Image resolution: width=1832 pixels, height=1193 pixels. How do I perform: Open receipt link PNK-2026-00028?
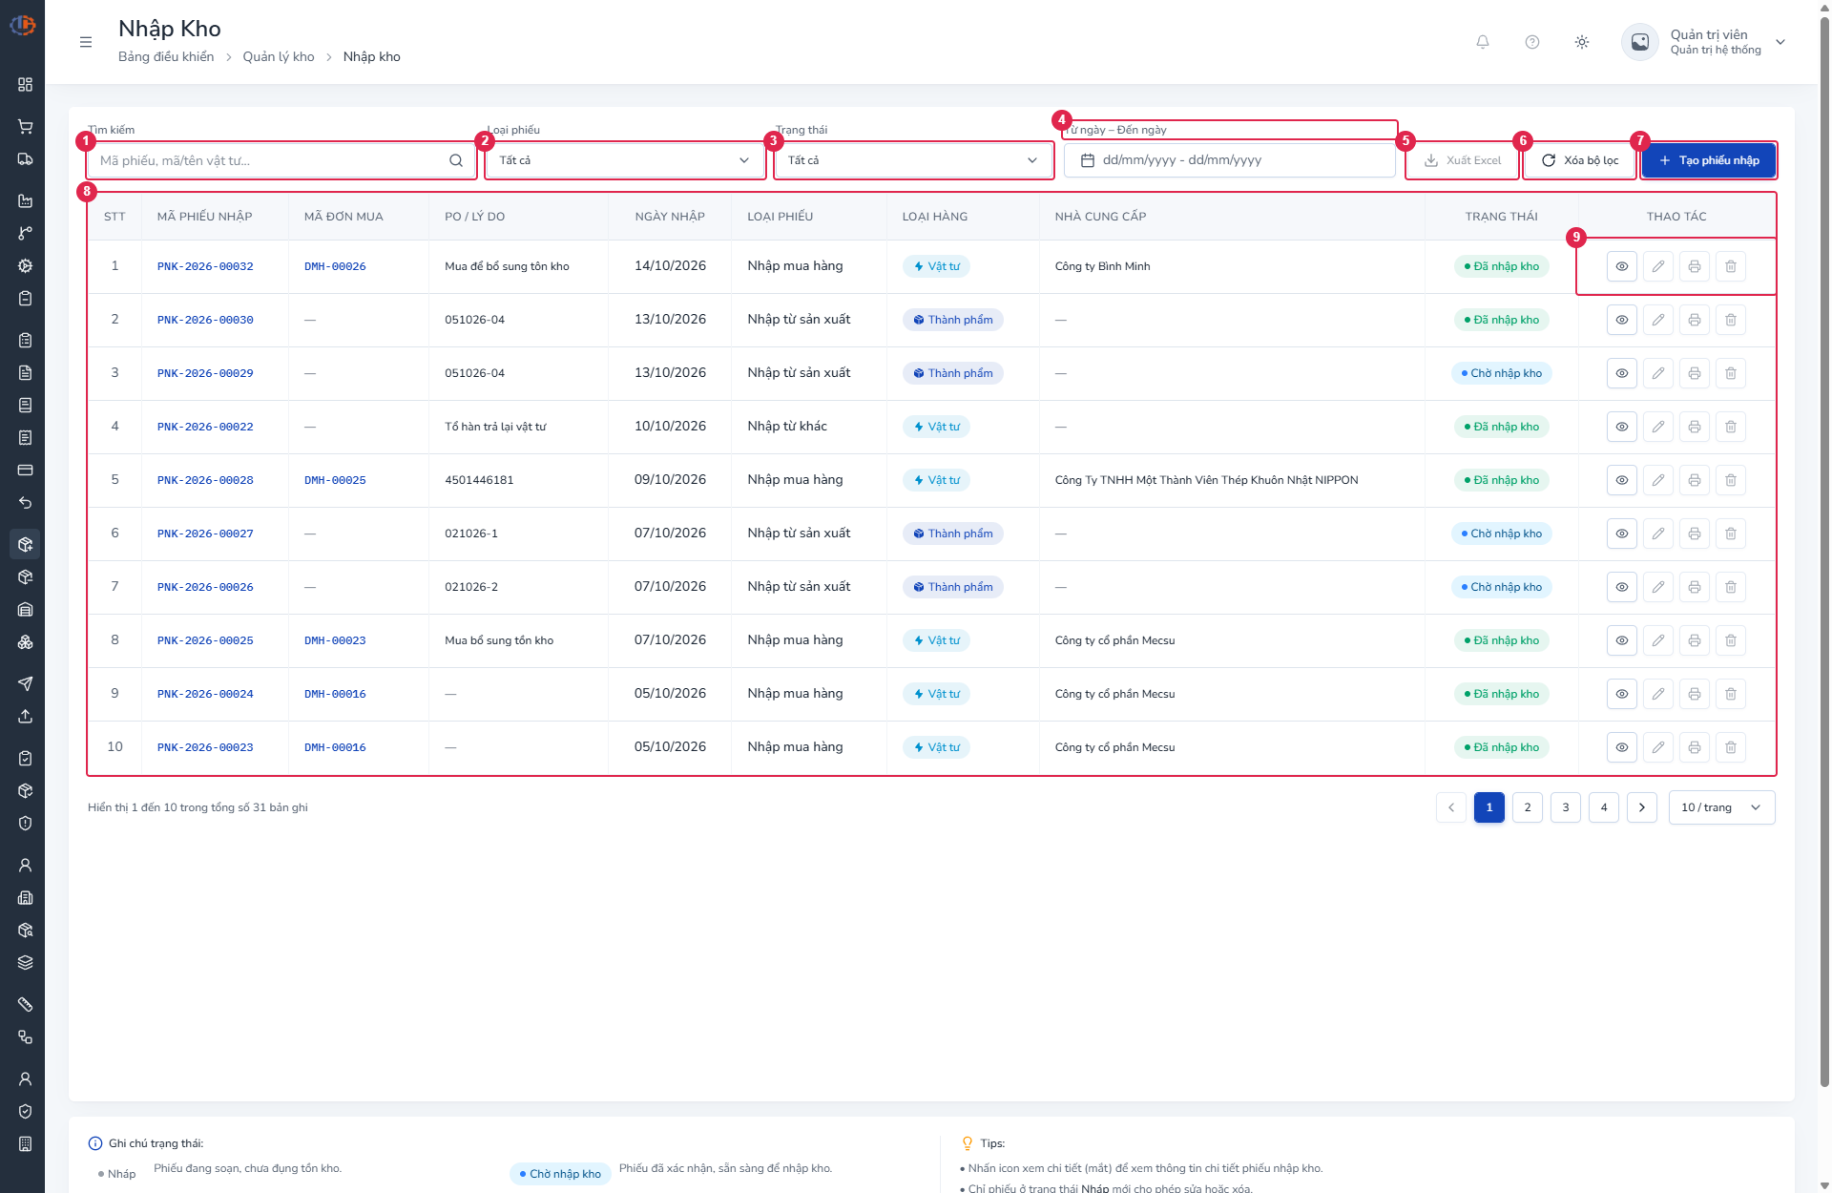pyautogui.click(x=205, y=480)
